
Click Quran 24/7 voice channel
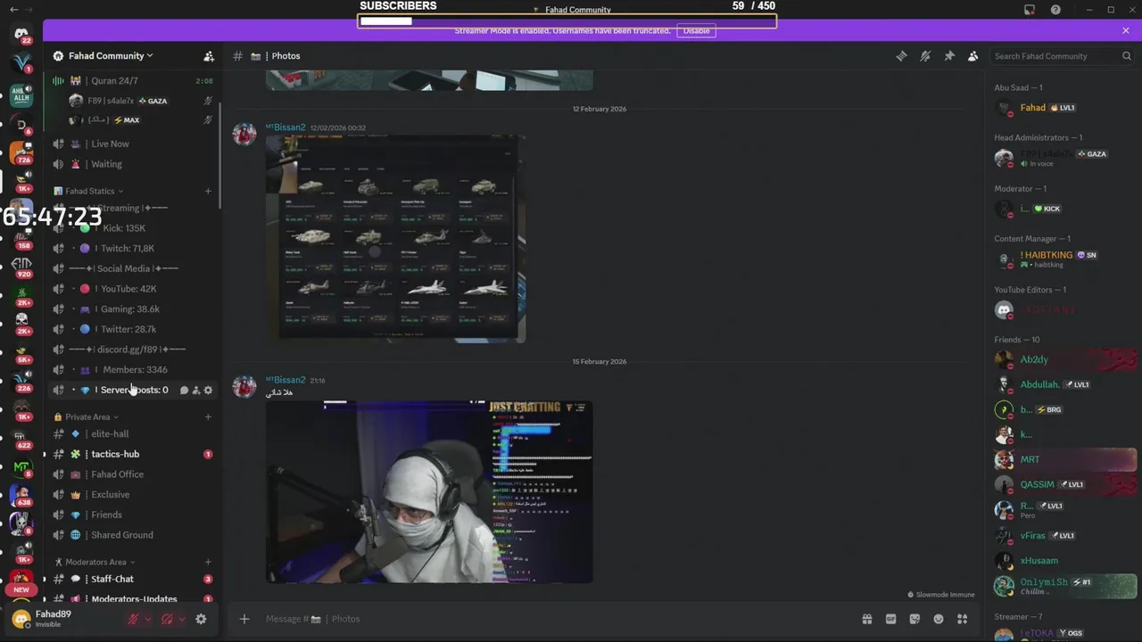[x=132, y=81]
